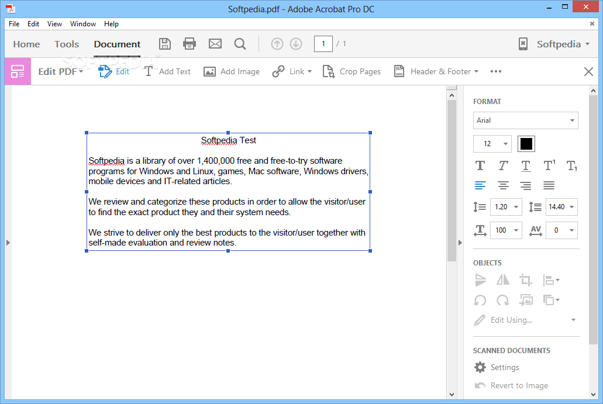
Task: Choose Add Image tool
Action: click(x=232, y=71)
